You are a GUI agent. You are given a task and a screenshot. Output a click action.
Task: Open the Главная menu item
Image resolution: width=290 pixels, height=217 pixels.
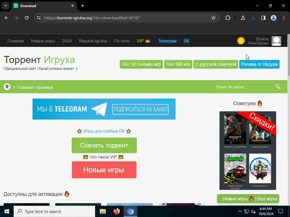tap(16, 41)
